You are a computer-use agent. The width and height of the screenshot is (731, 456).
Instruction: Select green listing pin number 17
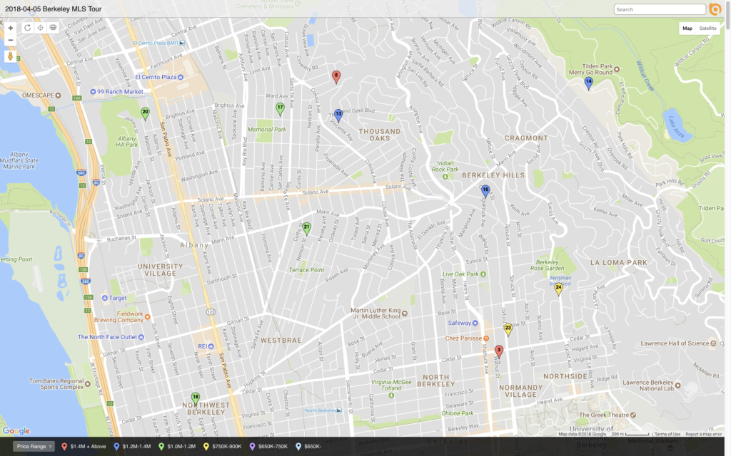[280, 109]
